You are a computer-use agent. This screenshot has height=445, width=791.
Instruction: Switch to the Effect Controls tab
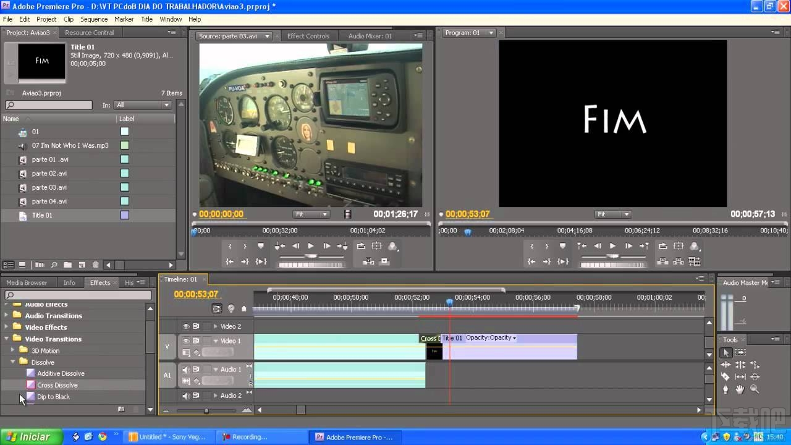tap(308, 36)
